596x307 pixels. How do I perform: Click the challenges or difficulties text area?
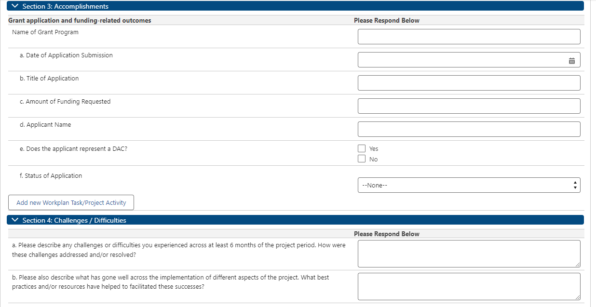click(469, 254)
